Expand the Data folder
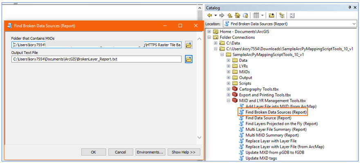 pos(229,60)
